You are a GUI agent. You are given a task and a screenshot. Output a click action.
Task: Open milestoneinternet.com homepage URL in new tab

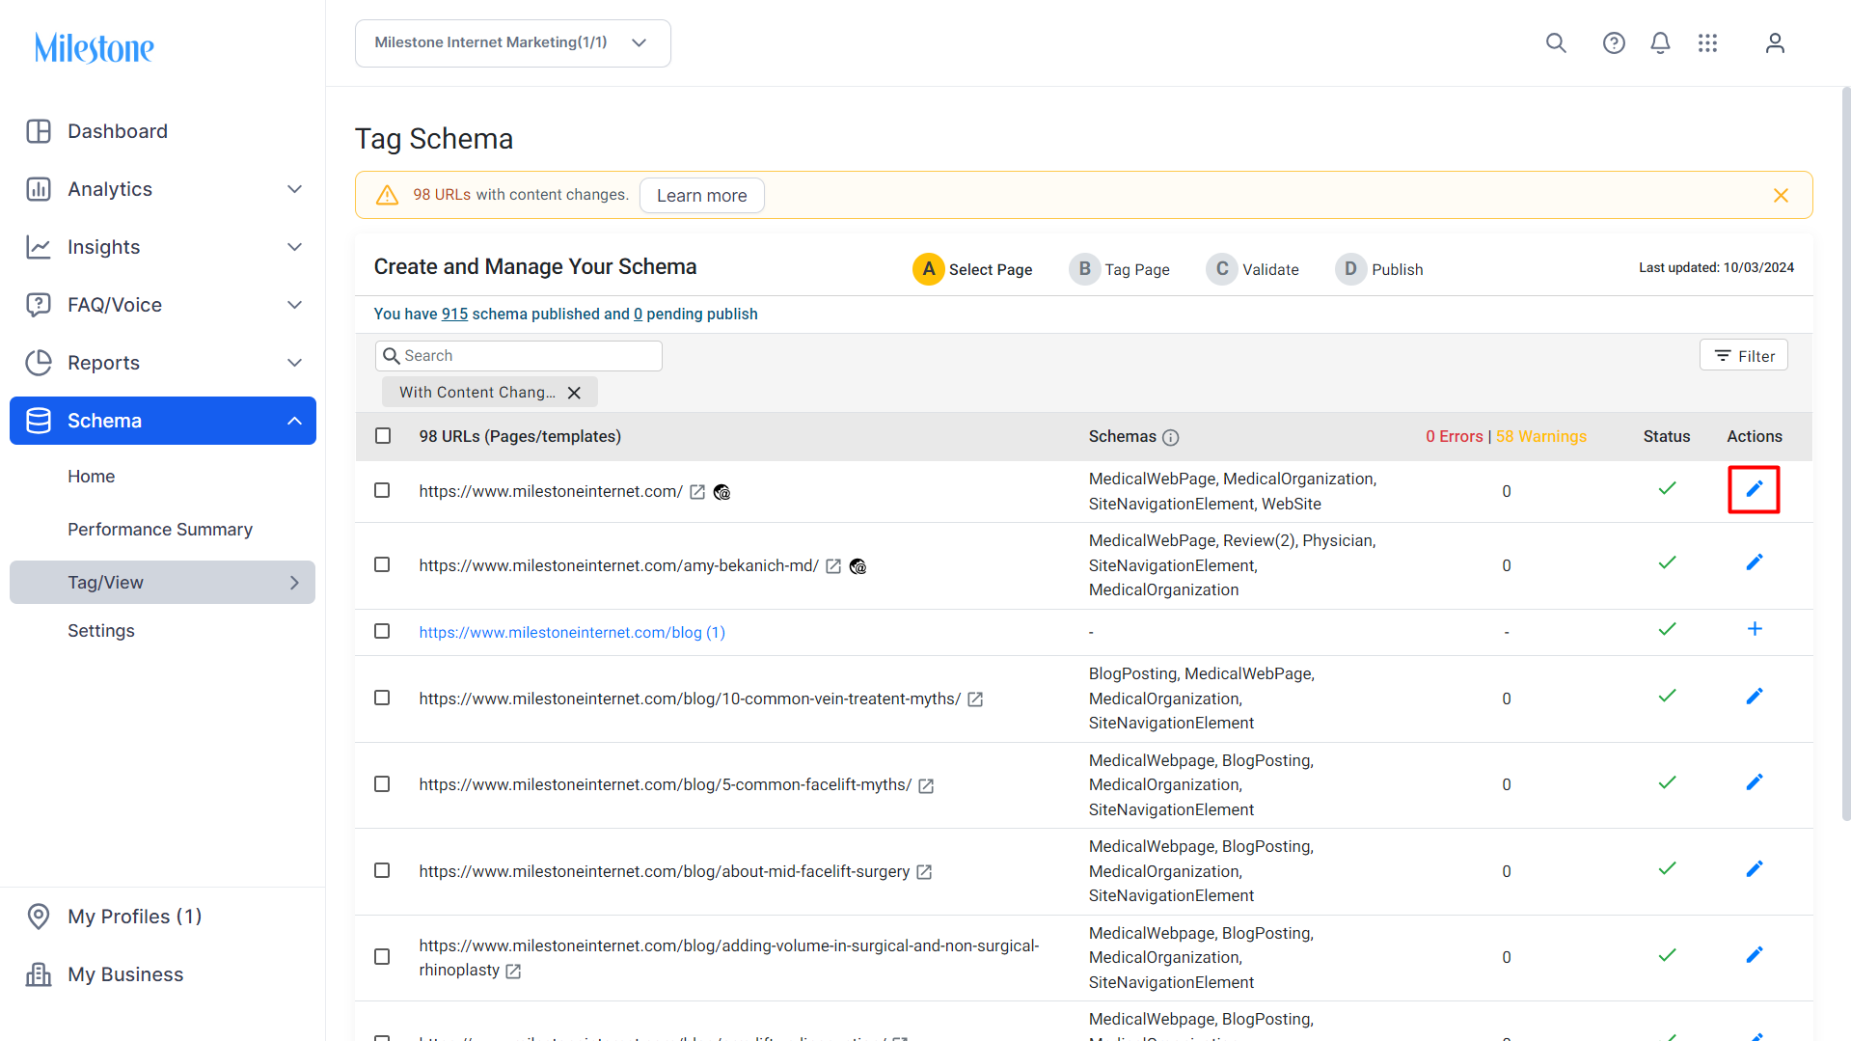click(x=697, y=492)
